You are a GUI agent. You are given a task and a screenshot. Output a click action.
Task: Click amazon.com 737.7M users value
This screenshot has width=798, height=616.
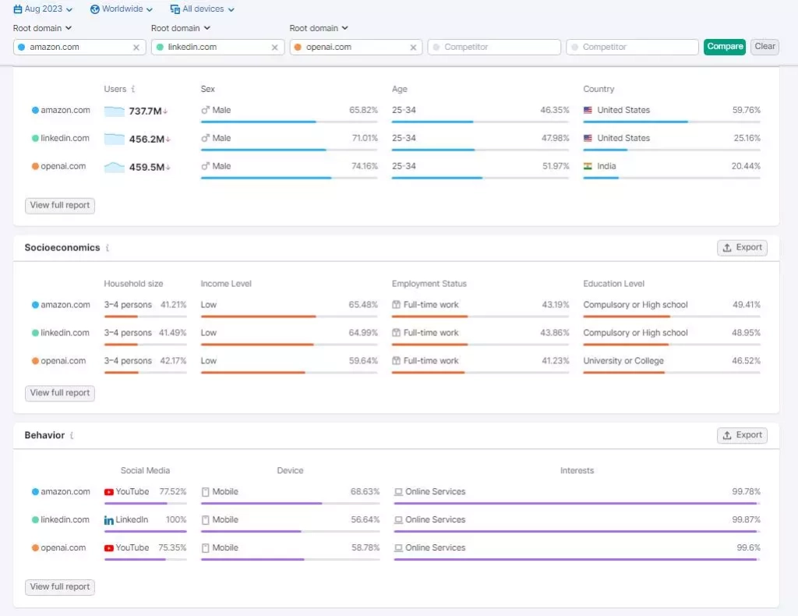click(145, 111)
